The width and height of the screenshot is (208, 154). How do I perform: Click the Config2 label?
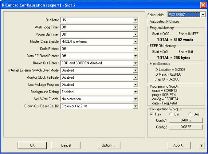(162, 127)
